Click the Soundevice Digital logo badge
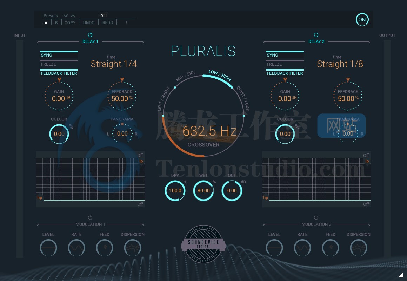 (x=203, y=244)
